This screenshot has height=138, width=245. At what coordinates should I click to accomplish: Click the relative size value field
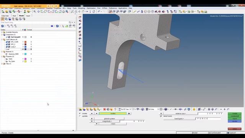(210, 113)
